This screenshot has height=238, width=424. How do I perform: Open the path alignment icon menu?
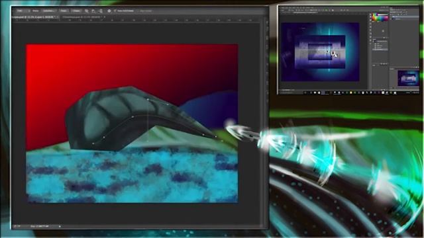pos(93,11)
